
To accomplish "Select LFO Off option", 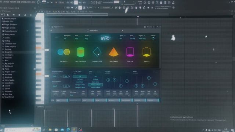I will click(x=95, y=76).
